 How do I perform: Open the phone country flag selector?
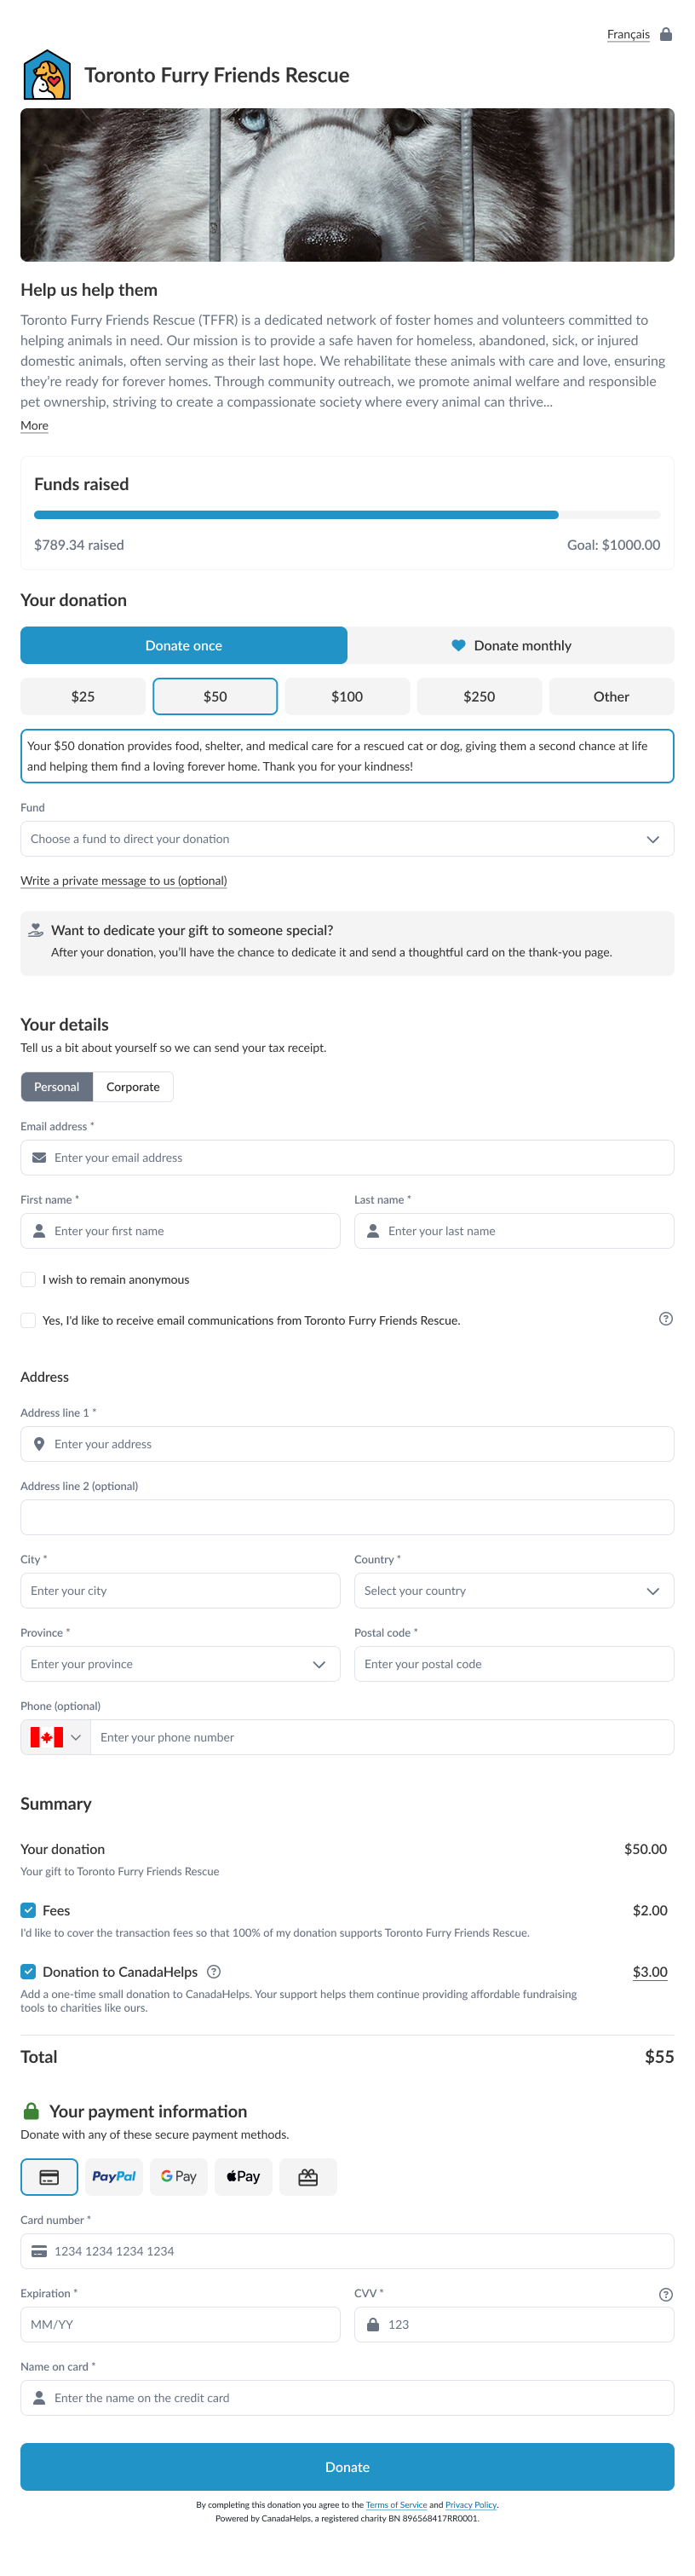coord(56,1737)
